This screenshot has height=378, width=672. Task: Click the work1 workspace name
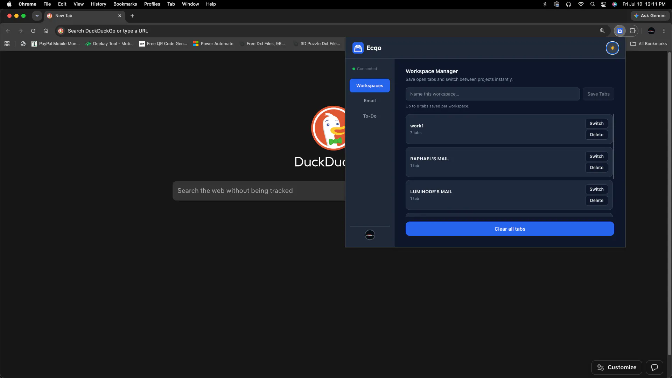coord(417,126)
